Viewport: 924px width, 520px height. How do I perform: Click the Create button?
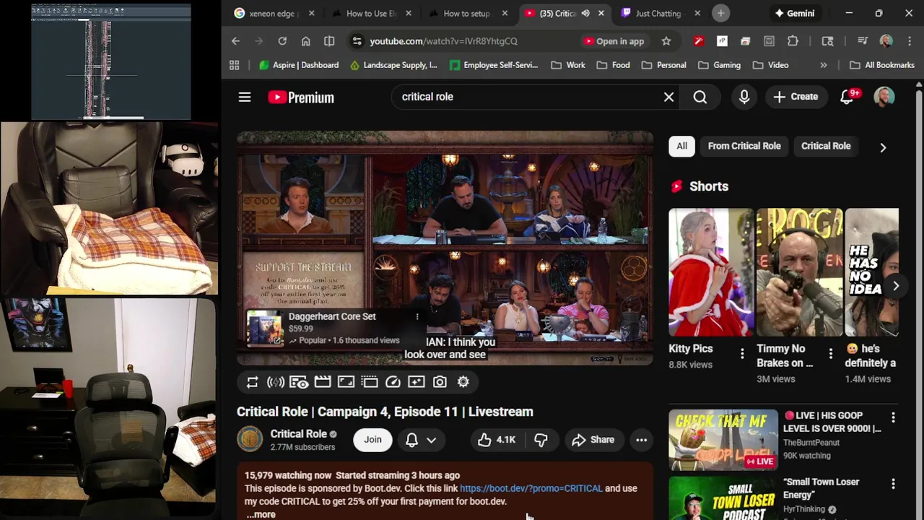tap(796, 97)
